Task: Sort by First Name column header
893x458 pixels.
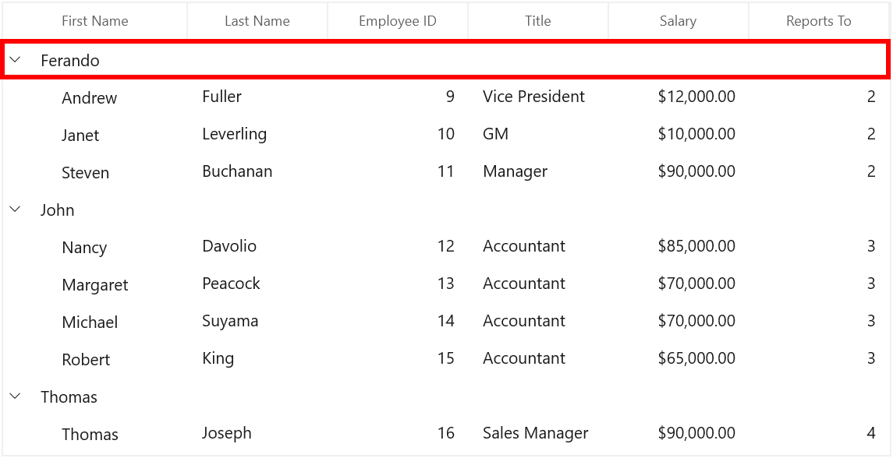Action: point(94,21)
